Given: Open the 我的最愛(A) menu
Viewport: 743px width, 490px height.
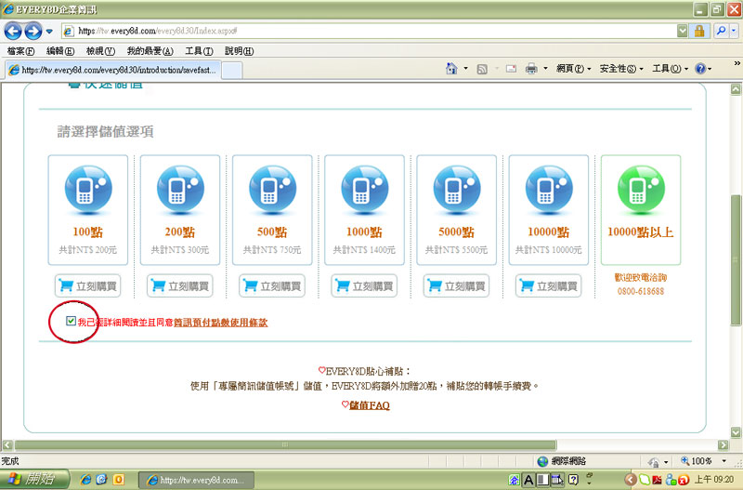Looking at the screenshot, I should [150, 51].
